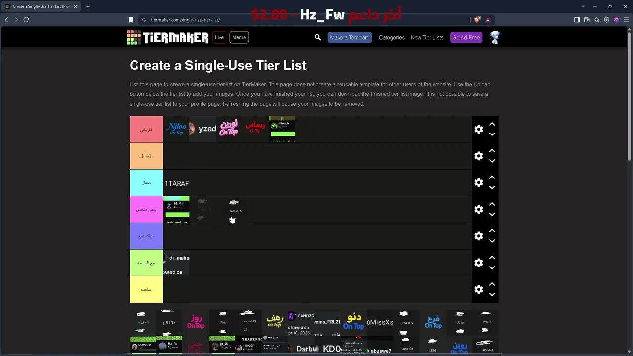
Task: Go back to the previous page
Action: coord(6,20)
